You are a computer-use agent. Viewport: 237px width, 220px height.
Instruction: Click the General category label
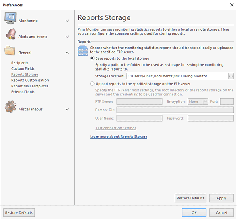tap(25, 53)
